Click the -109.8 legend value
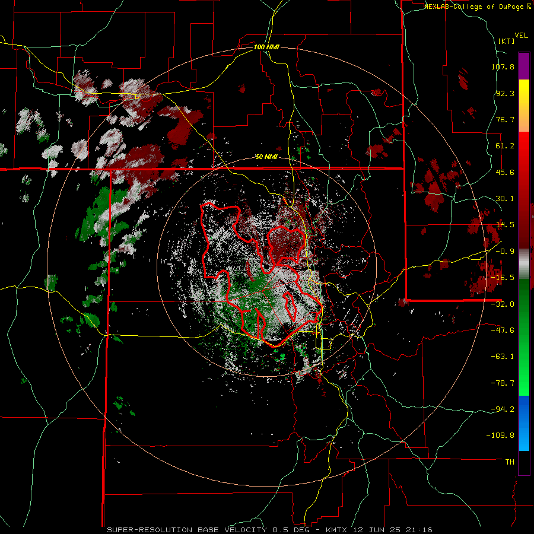The width and height of the screenshot is (534, 534). click(x=500, y=436)
